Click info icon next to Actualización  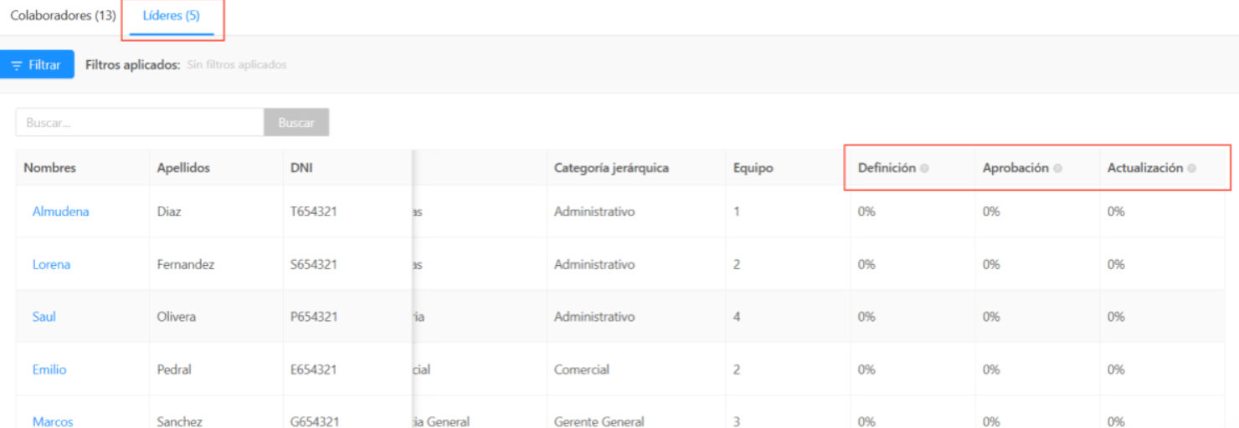pos(1191,168)
